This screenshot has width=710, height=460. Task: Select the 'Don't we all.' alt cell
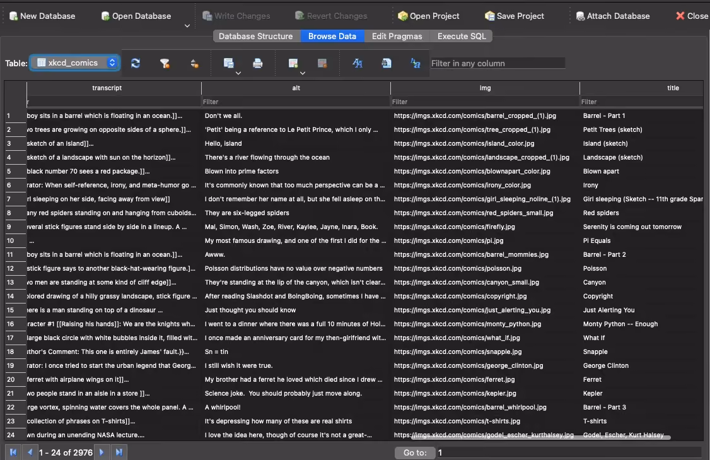[x=296, y=115]
